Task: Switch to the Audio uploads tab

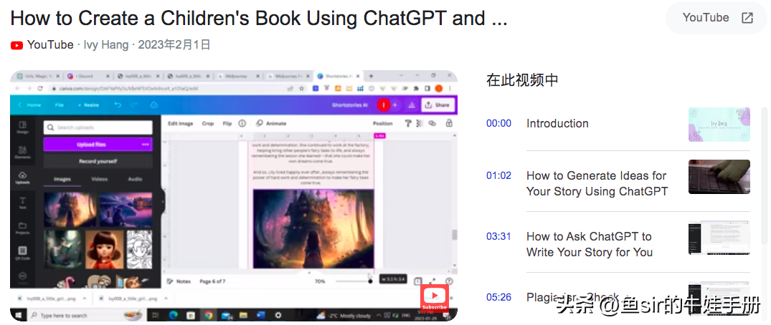Action: pyautogui.click(x=136, y=179)
